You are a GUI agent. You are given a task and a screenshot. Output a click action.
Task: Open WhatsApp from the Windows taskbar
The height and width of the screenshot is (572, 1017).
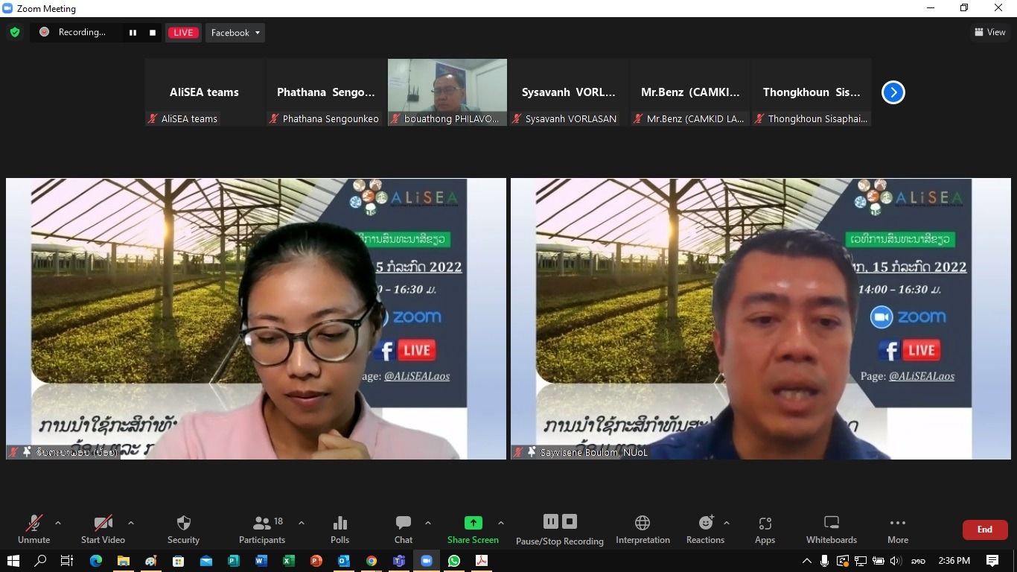click(x=454, y=561)
